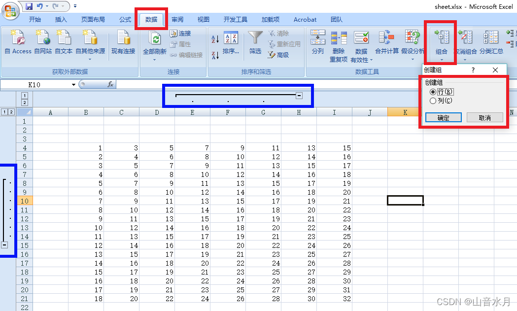The image size is (517, 311).
Task: Collapse the row group with minus button
Action: pyautogui.click(x=4, y=245)
